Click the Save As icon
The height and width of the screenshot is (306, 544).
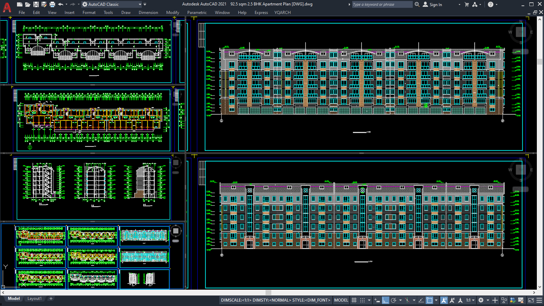click(x=44, y=4)
